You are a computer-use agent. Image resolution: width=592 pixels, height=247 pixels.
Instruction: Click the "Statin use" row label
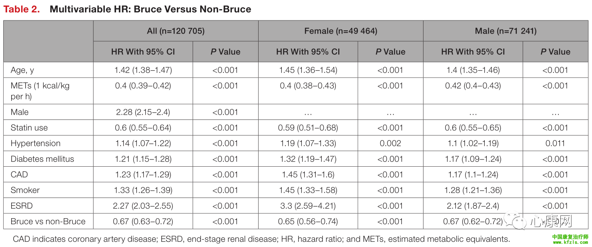coord(29,128)
